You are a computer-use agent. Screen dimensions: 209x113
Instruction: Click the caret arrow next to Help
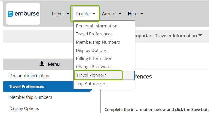pyautogui.click(x=142, y=14)
